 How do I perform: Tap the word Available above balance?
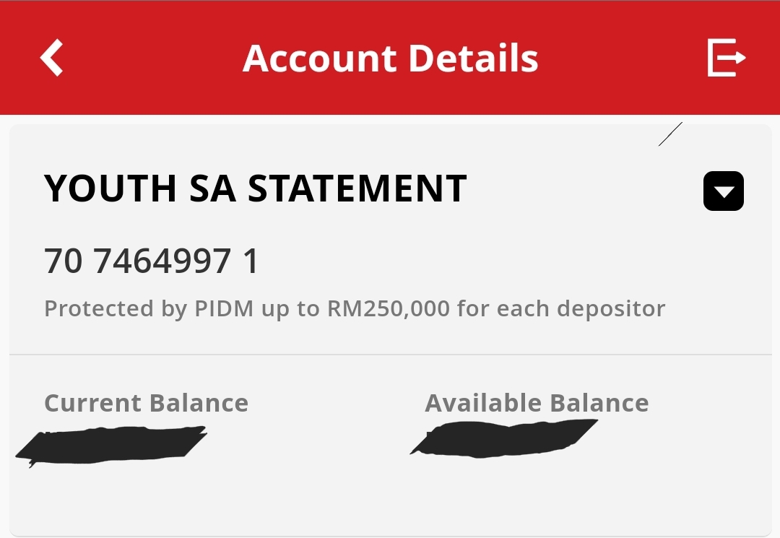click(x=482, y=403)
